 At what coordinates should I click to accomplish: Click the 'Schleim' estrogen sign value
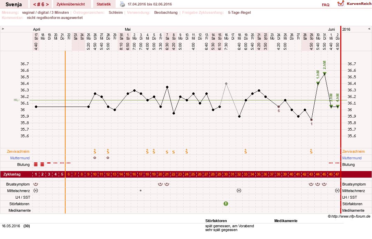point(116,12)
